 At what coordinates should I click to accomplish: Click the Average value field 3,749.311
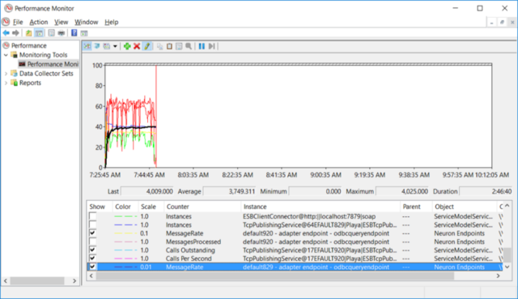click(229, 191)
